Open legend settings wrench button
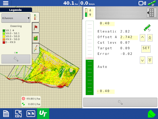Viewport: 158px width, 119px height. 16,59
